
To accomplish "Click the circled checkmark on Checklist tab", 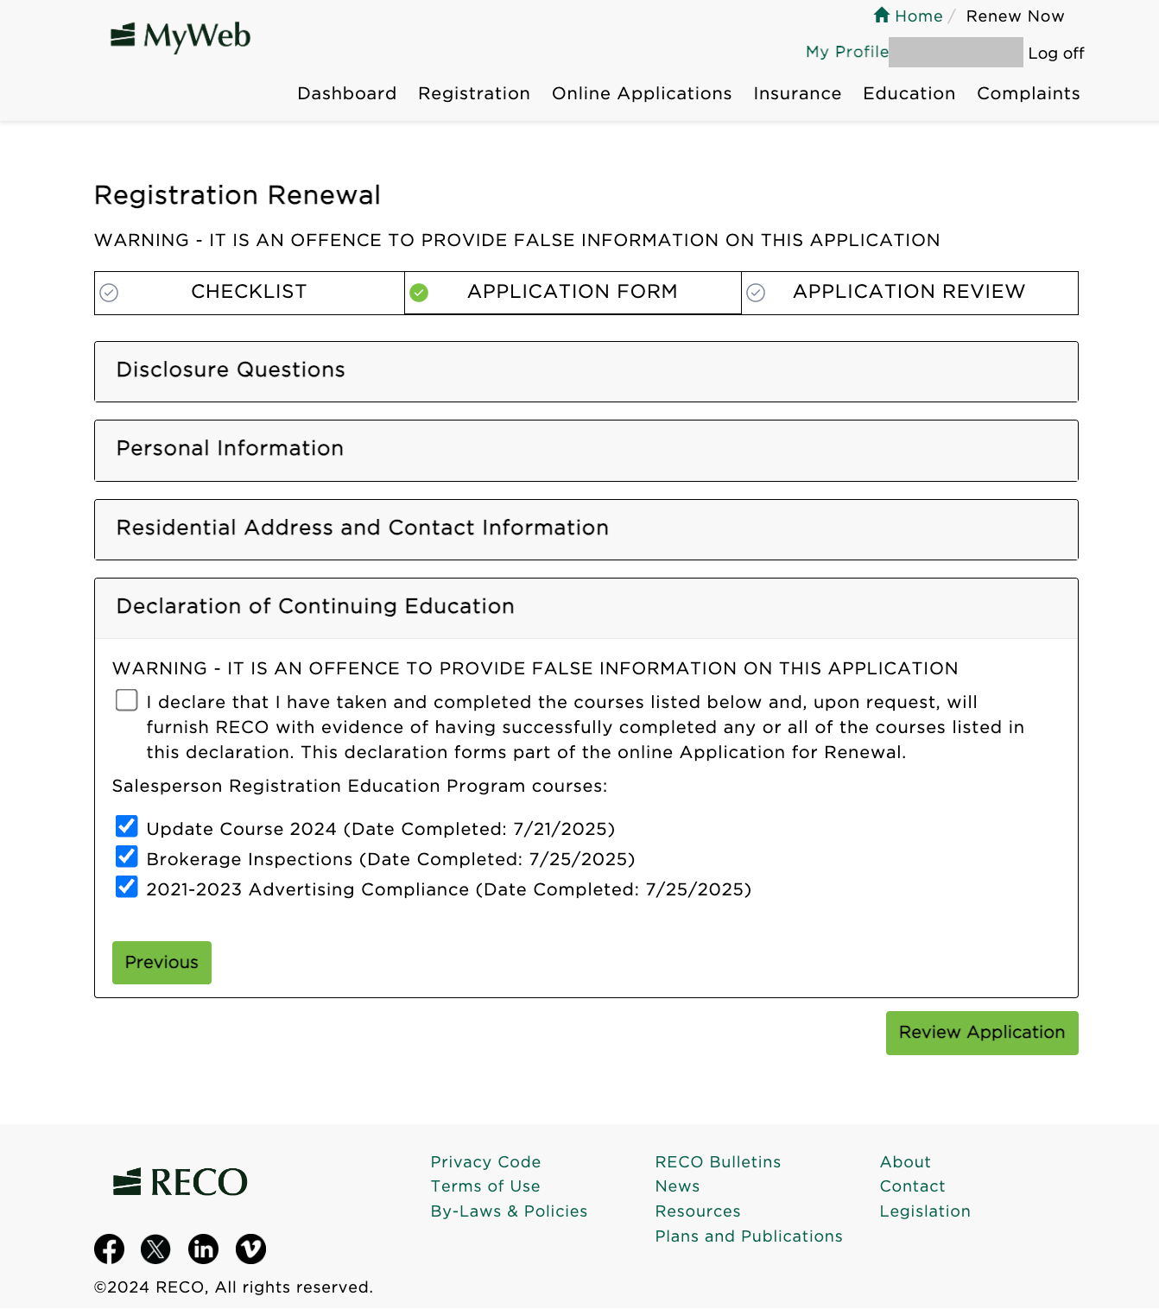I will click(109, 293).
